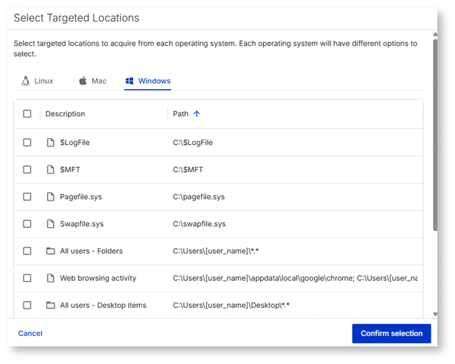The image size is (455, 364).
Task: Click the $LogFile description text
Action: (75, 142)
